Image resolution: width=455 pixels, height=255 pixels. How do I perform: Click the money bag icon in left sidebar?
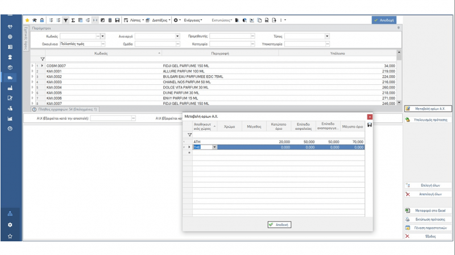pyautogui.click(x=10, y=108)
